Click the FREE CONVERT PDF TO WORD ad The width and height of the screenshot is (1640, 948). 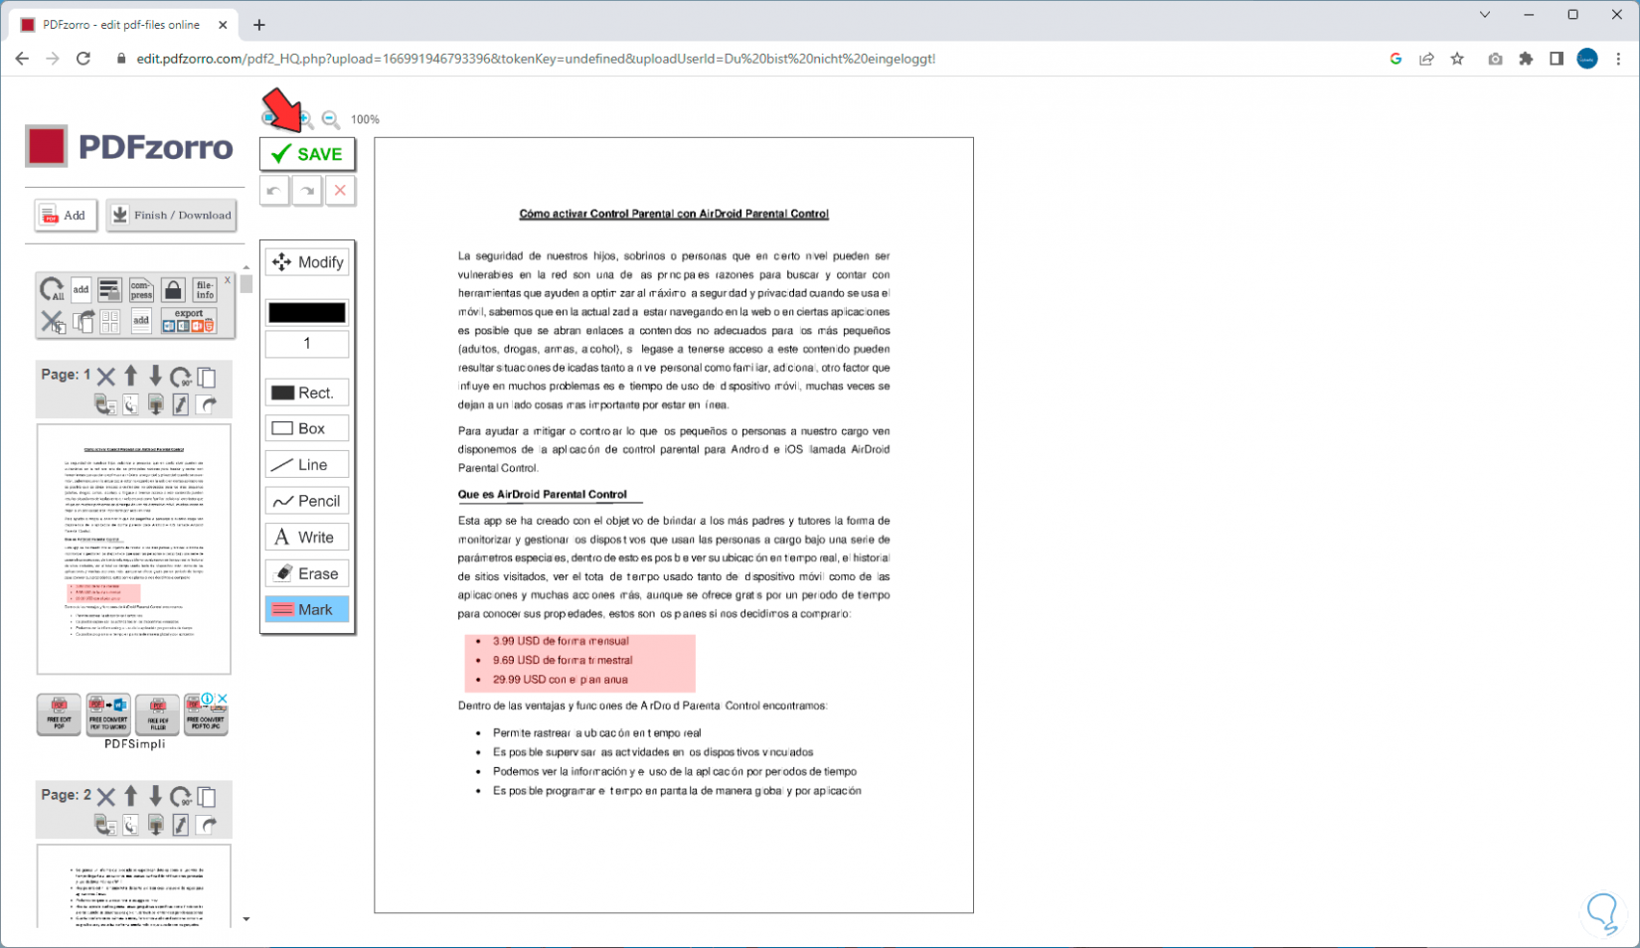click(x=108, y=714)
